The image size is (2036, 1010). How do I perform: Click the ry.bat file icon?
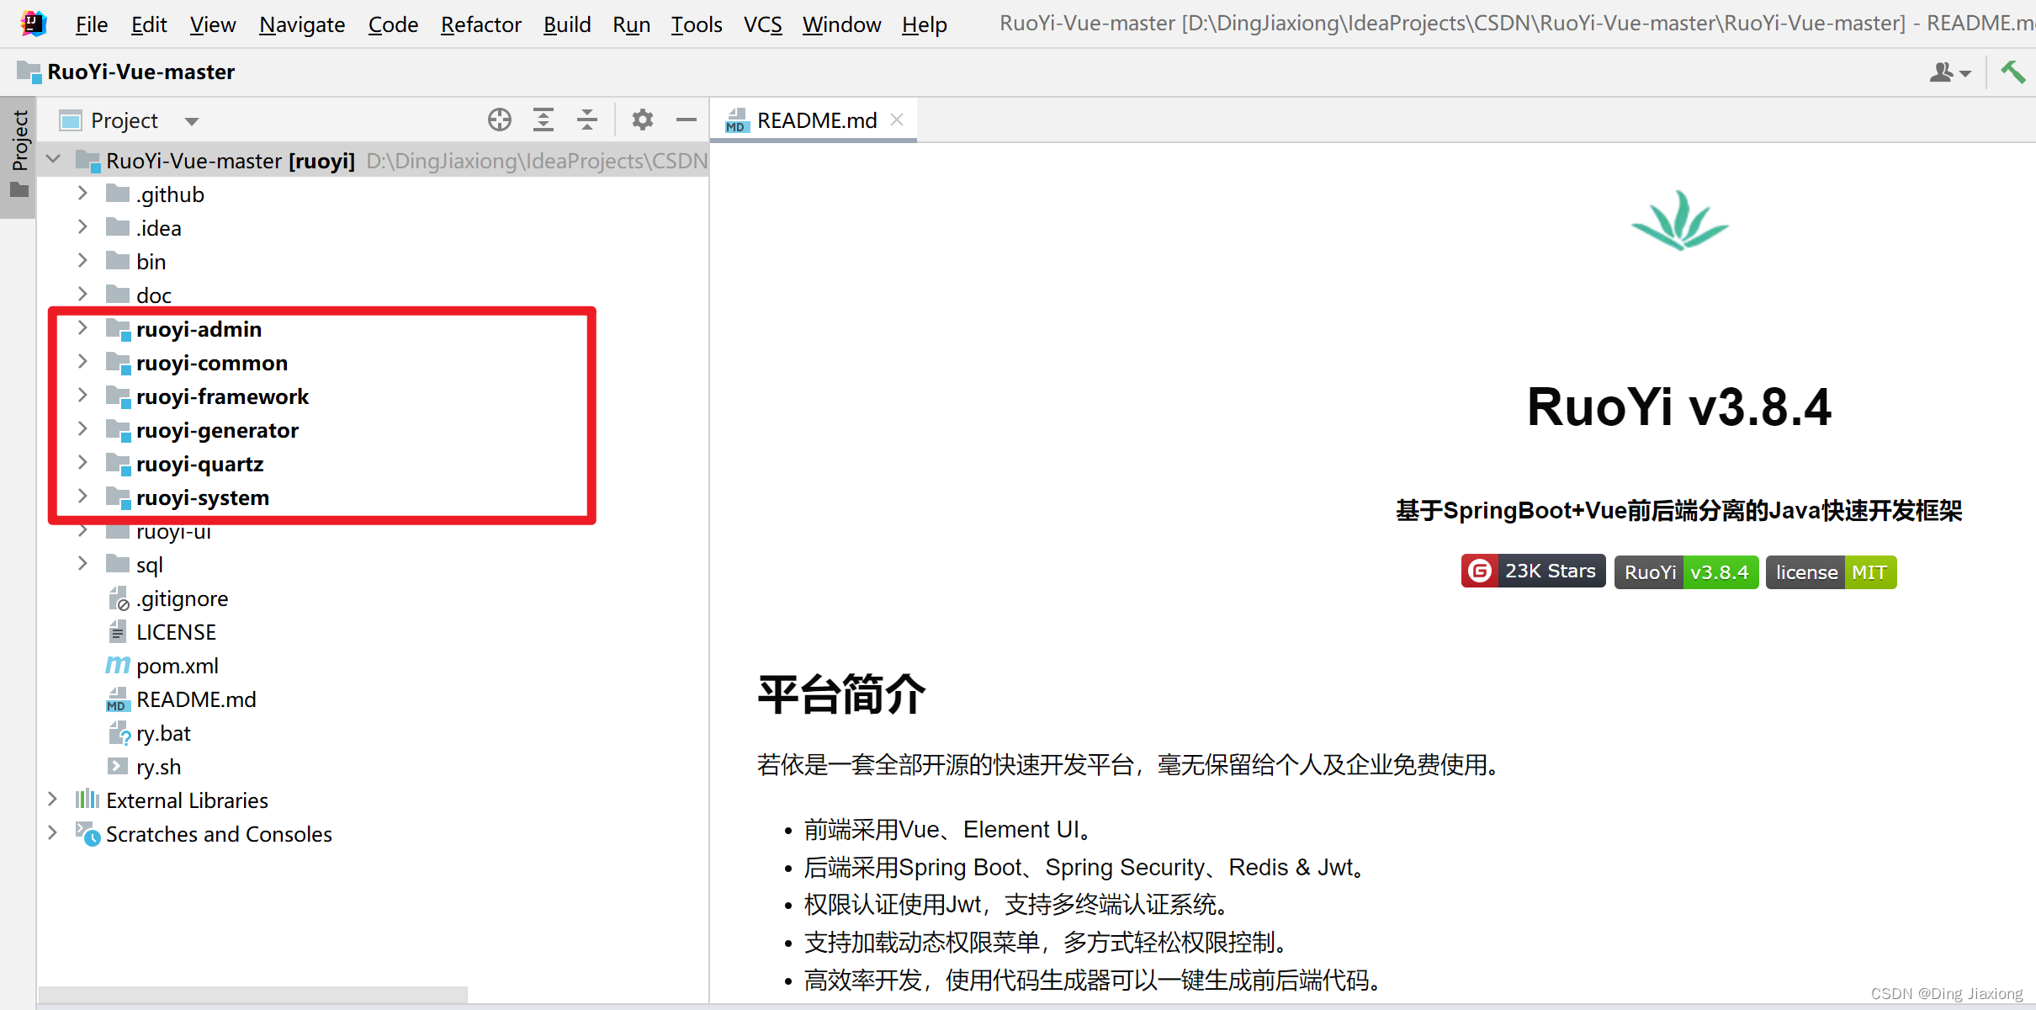click(x=119, y=733)
